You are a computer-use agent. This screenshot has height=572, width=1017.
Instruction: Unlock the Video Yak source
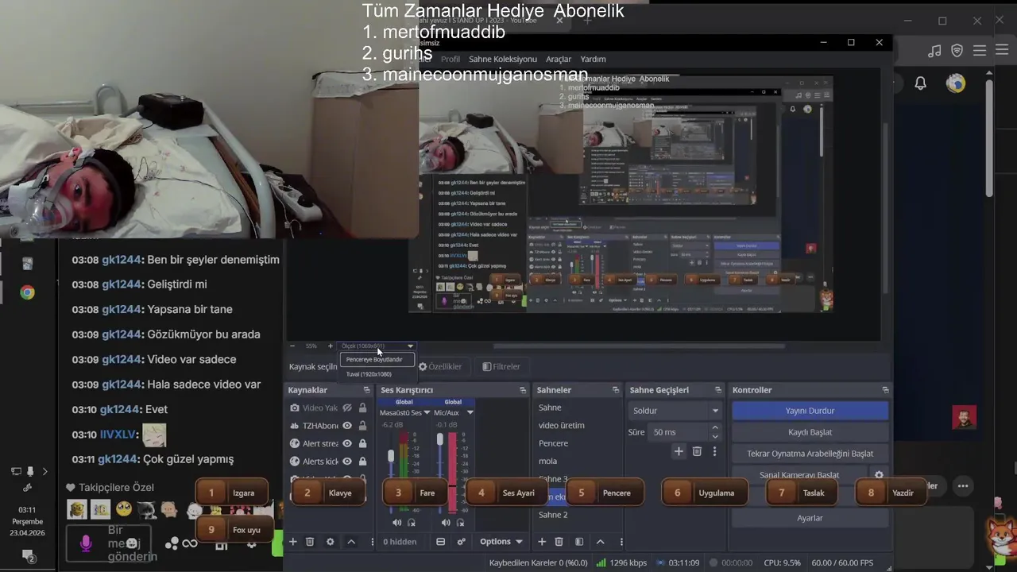click(363, 408)
